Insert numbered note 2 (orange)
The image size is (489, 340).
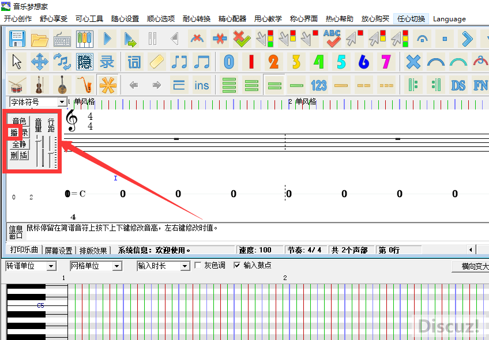coord(274,62)
